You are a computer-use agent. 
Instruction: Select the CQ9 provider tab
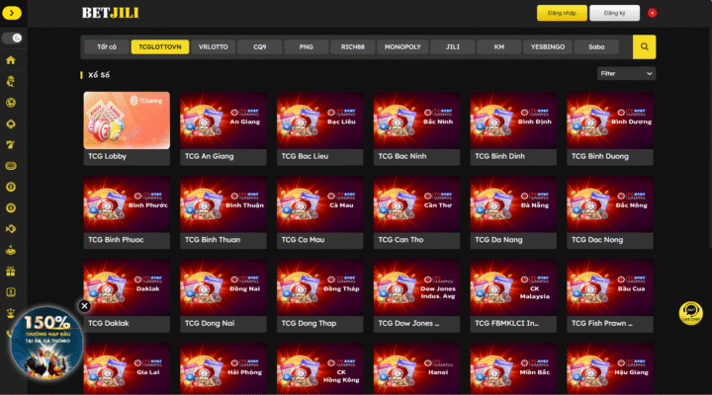pyautogui.click(x=260, y=46)
